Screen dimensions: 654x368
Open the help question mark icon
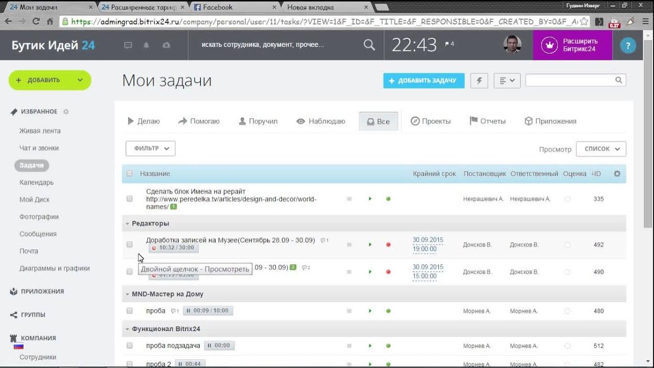point(628,45)
